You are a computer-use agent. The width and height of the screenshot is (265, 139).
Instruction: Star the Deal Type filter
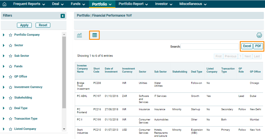tap(11, 108)
